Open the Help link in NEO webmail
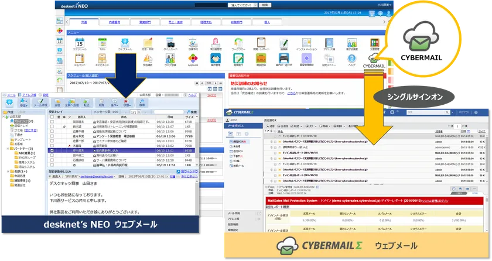 [192, 95]
